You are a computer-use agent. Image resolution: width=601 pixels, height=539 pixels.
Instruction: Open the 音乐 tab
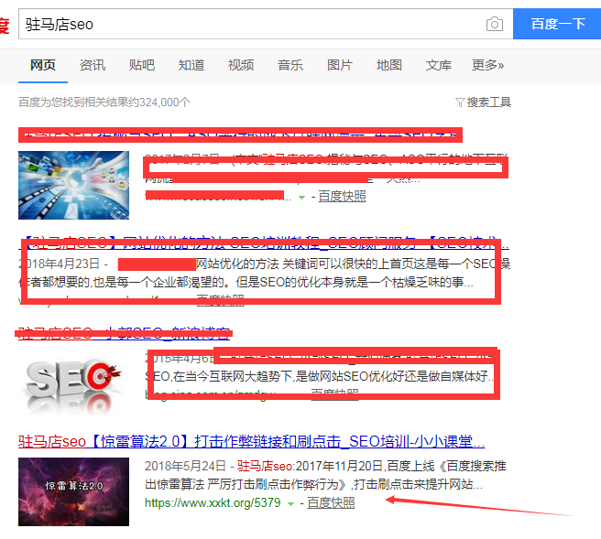tap(290, 65)
